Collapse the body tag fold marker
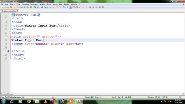 coord(10,33)
